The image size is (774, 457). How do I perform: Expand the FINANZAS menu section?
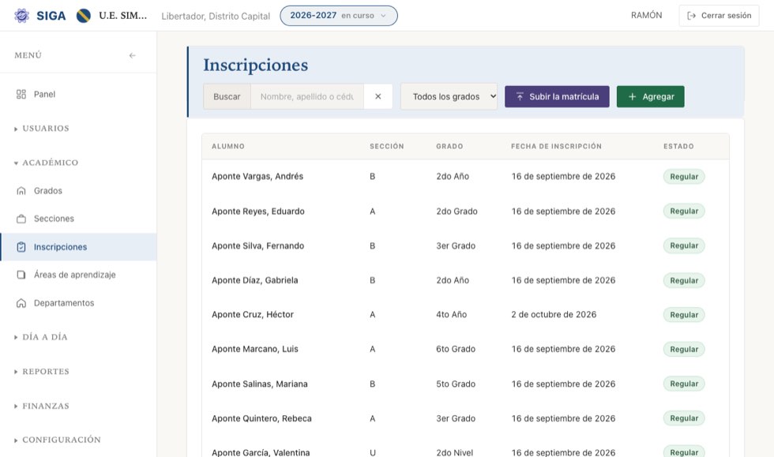tap(42, 406)
